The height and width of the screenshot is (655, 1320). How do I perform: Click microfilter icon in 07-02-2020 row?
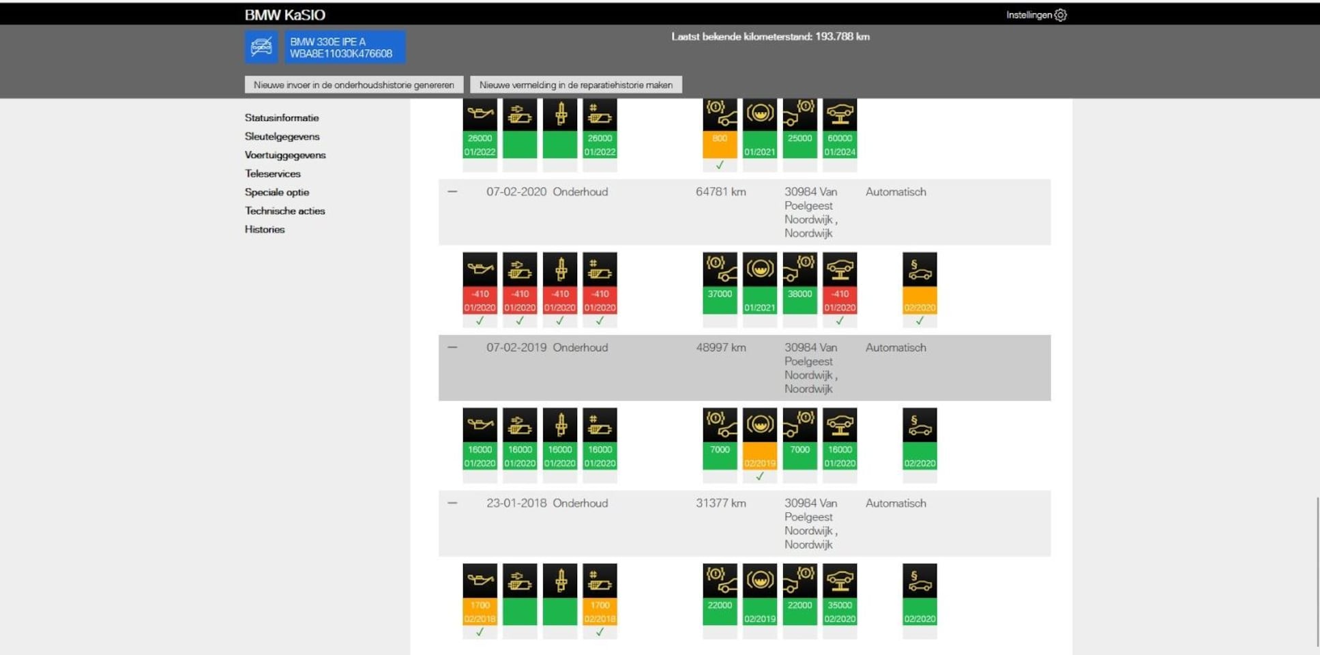pyautogui.click(x=600, y=270)
